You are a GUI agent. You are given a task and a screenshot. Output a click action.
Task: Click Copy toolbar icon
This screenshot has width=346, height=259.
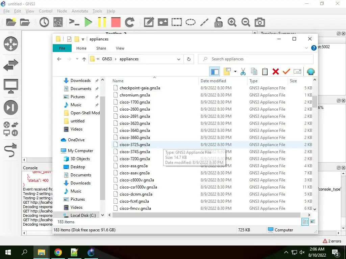click(254, 71)
